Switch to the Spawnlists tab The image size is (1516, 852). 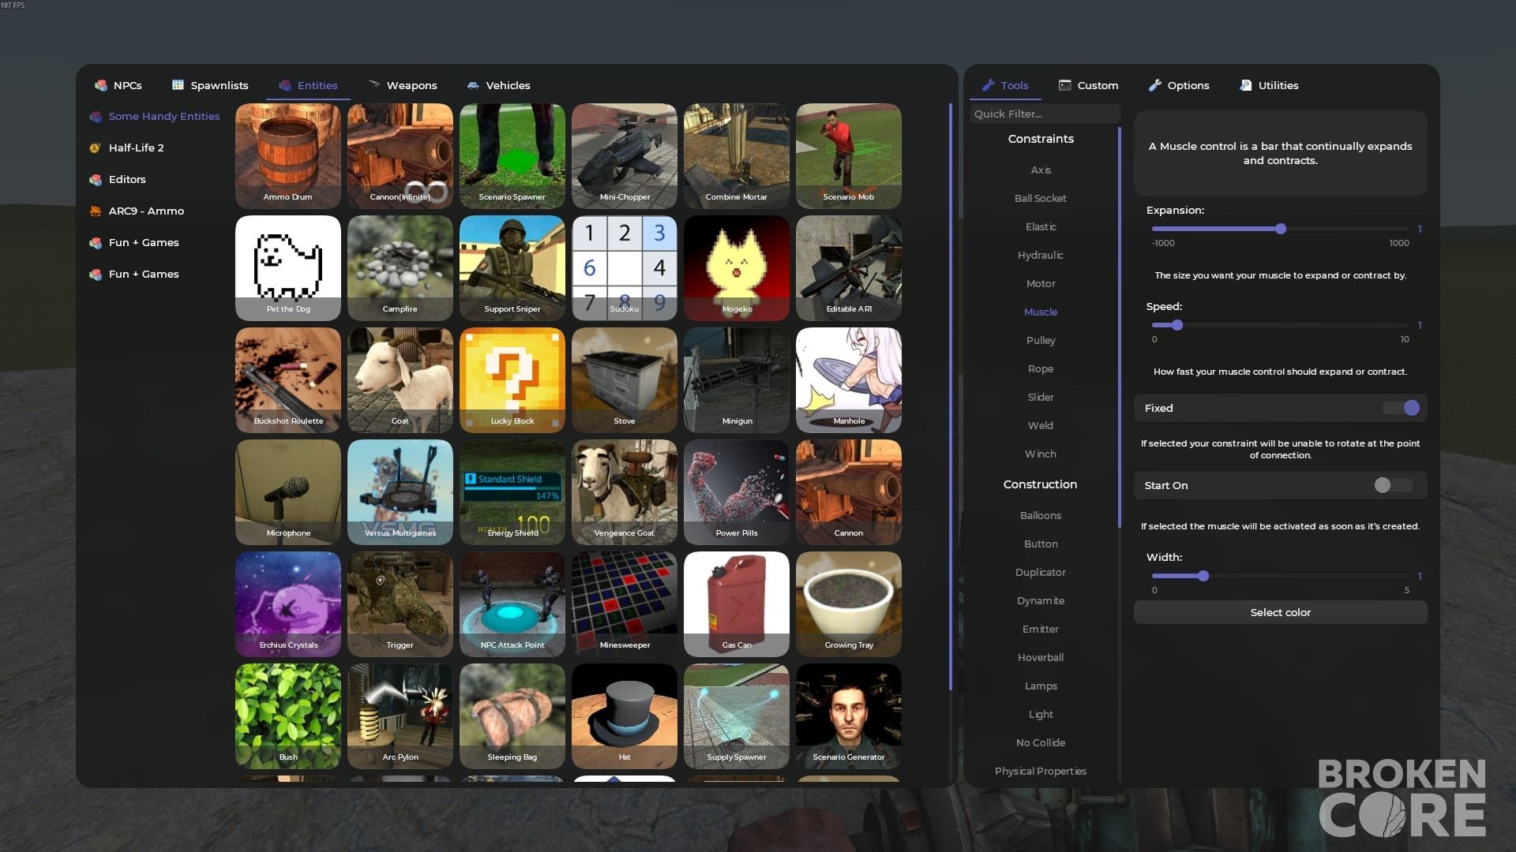click(x=210, y=85)
